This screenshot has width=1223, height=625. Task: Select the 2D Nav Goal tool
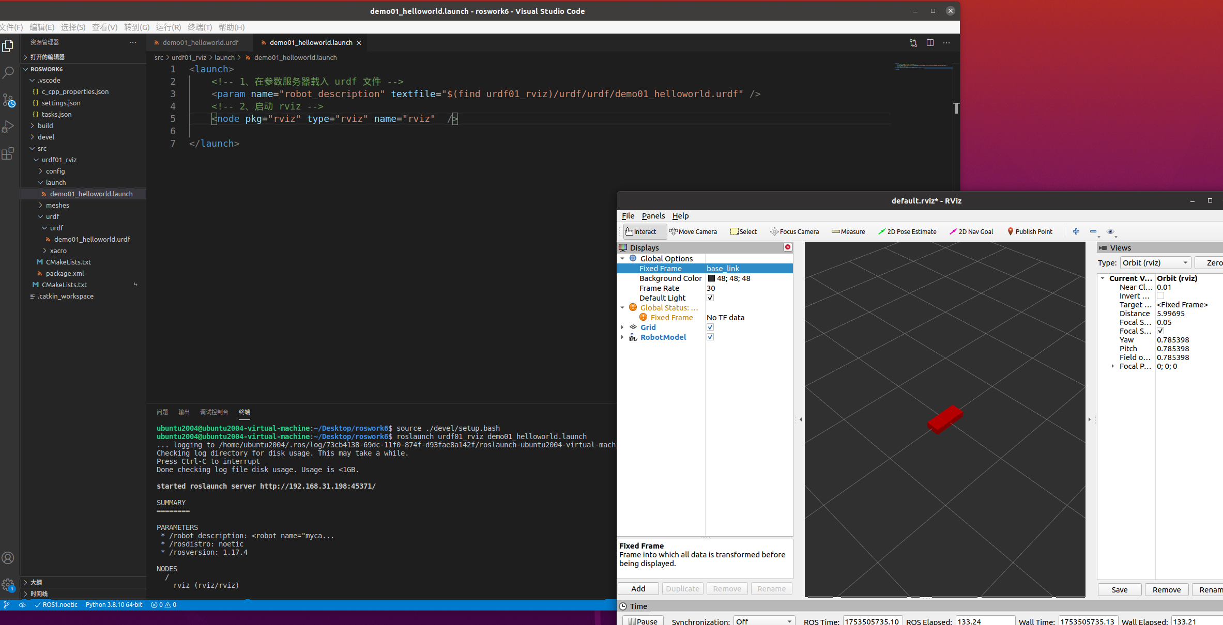pos(971,231)
